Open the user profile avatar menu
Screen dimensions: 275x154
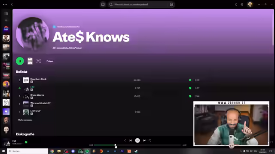click(250, 4)
